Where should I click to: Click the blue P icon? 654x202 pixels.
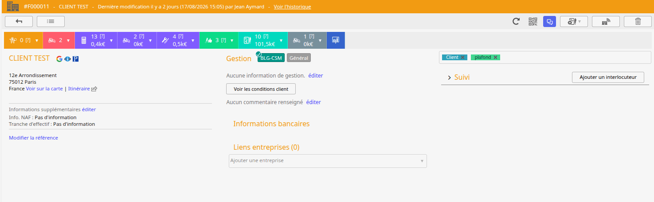pyautogui.click(x=75, y=58)
